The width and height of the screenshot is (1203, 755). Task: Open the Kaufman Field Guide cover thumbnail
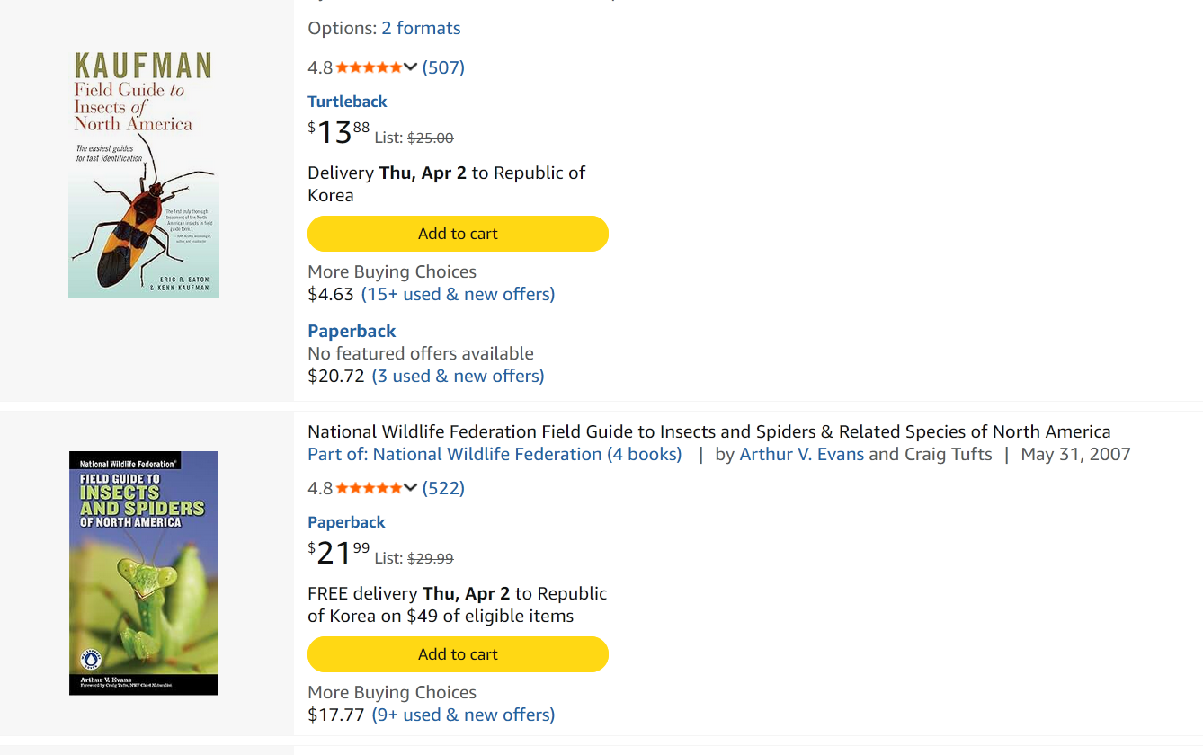click(x=144, y=174)
